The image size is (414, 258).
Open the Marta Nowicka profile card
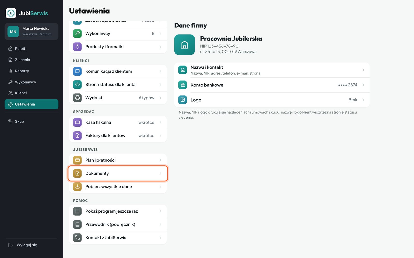[31, 31]
